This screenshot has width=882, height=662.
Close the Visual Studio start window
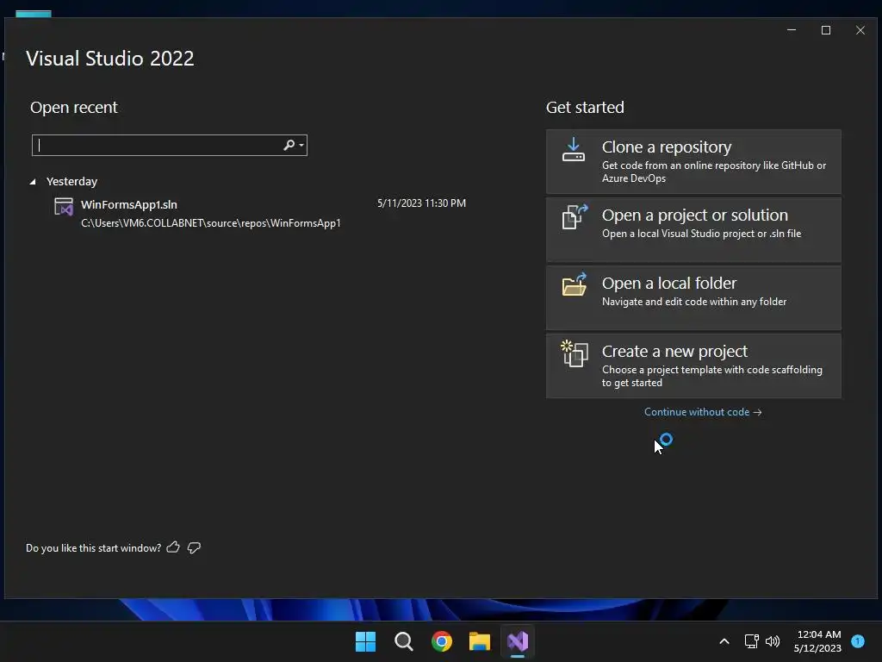860,30
